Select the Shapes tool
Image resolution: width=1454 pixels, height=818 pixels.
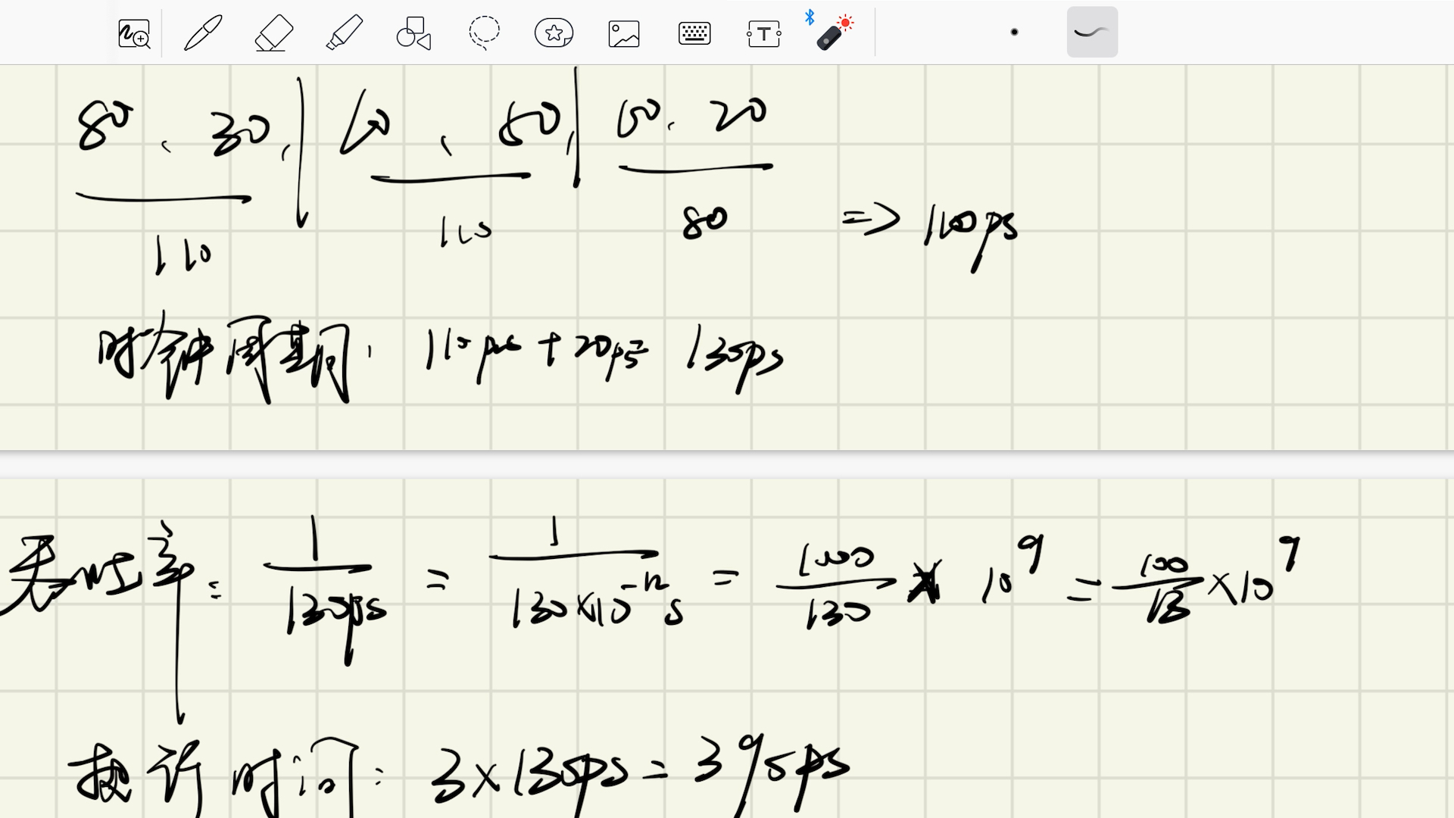coord(413,33)
